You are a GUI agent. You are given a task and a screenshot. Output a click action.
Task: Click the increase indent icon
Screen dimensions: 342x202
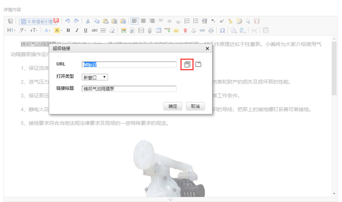pyautogui.click(x=205, y=21)
